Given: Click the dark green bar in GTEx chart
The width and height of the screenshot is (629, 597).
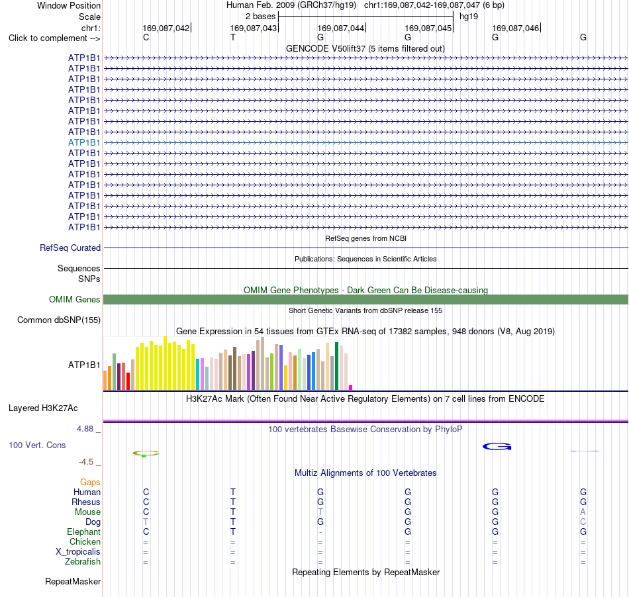Looking at the screenshot, I should 336,366.
